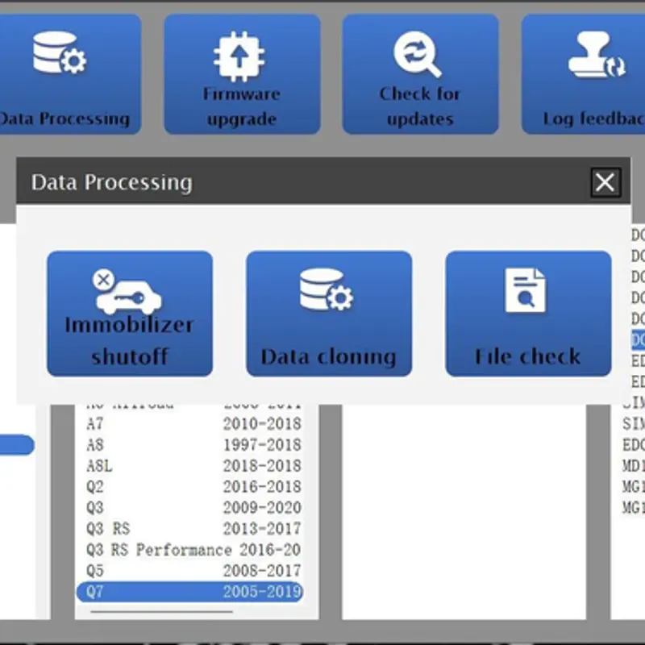Select the Data cloning option
The image size is (645, 645).
coord(329,314)
